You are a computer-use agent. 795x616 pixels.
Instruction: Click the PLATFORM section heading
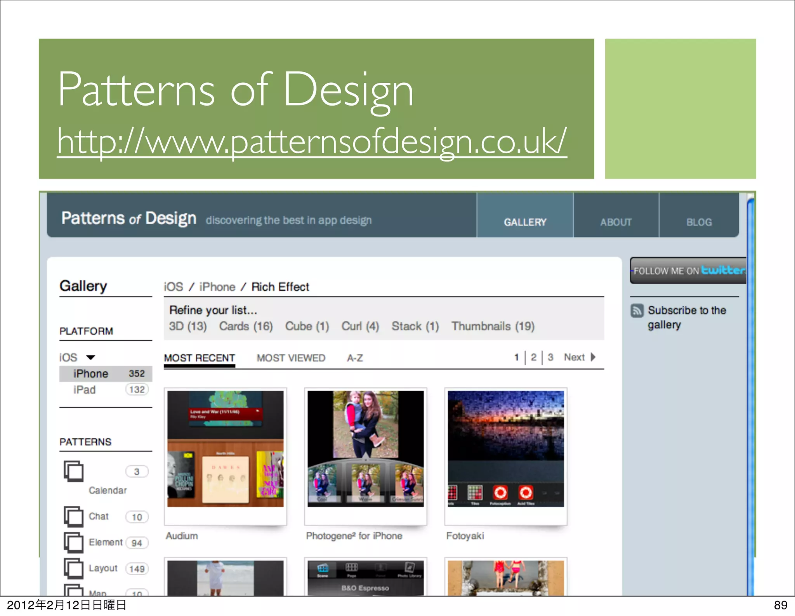(86, 331)
